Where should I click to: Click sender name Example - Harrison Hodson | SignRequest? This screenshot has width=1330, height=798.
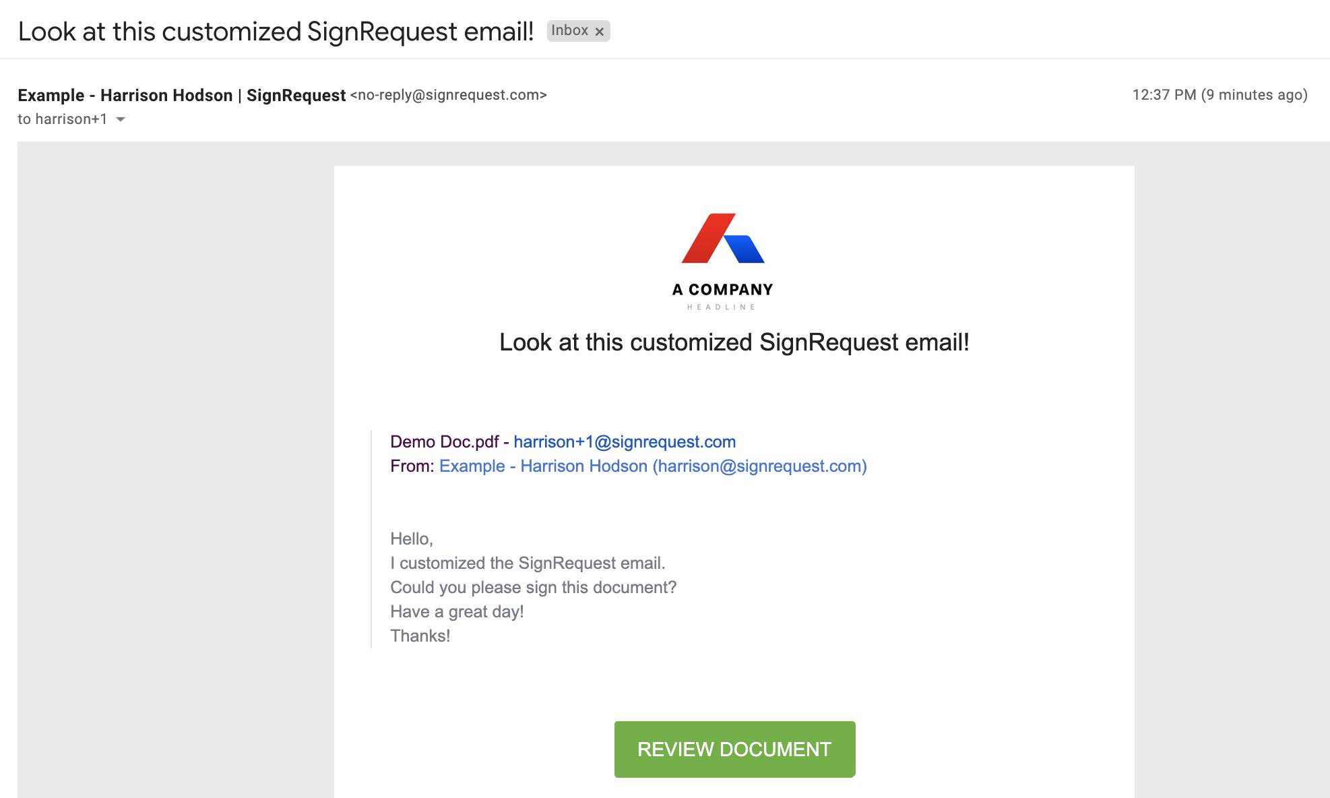coord(182,96)
